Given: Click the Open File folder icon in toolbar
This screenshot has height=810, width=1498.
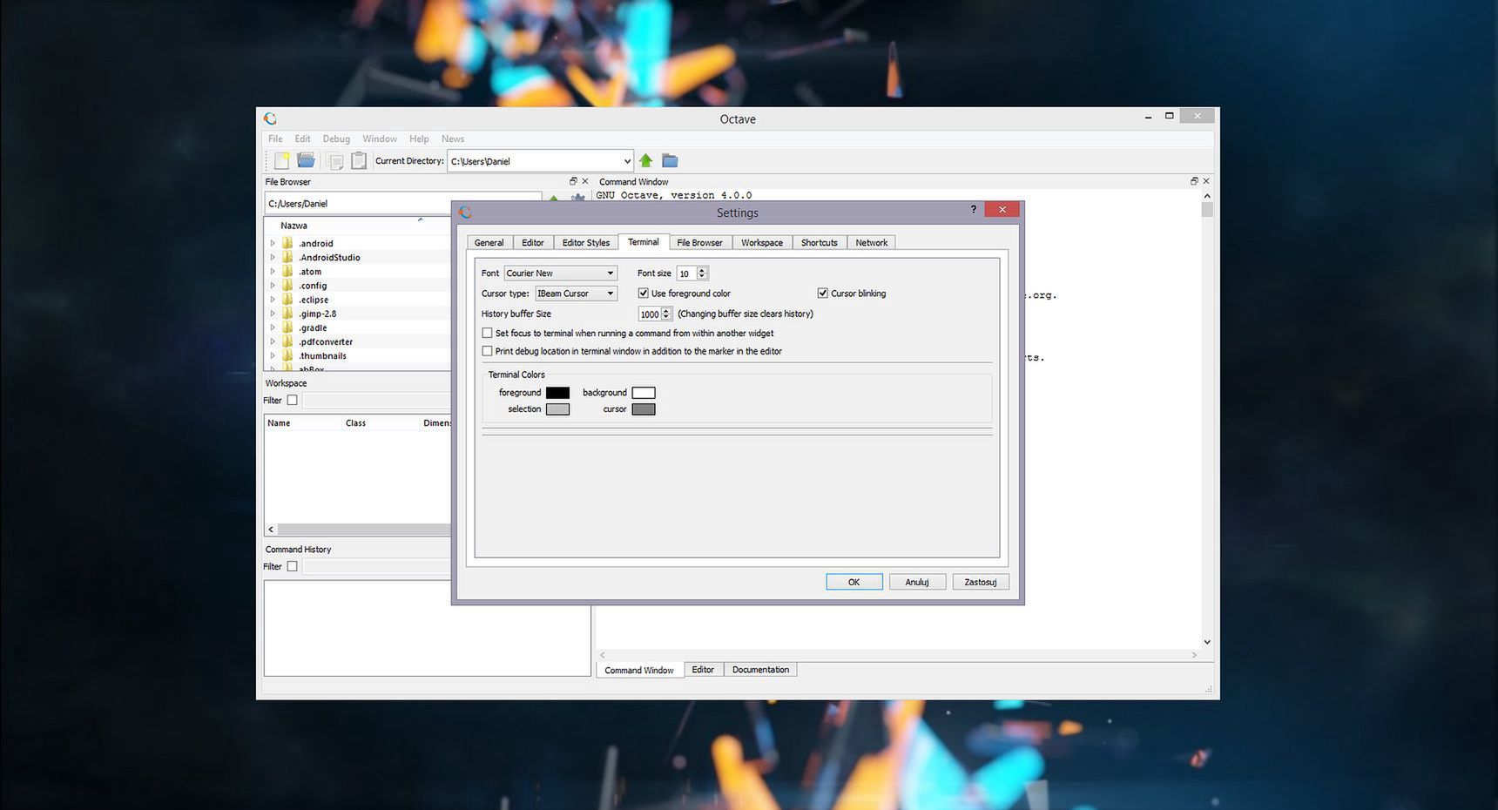Looking at the screenshot, I should [306, 160].
